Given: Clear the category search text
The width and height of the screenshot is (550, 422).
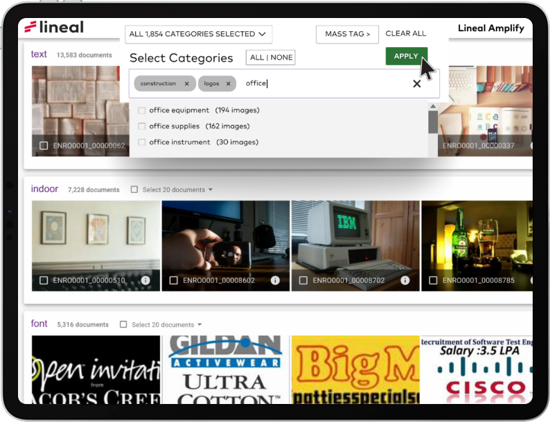Looking at the screenshot, I should pos(417,84).
